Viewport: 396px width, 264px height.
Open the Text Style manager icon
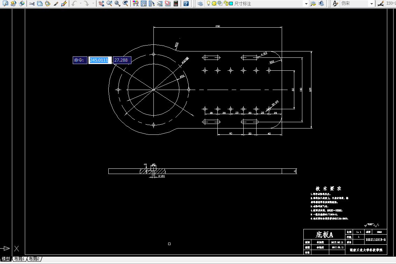(336, 4)
